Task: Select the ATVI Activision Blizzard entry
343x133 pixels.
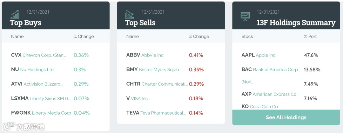Action: pyautogui.click(x=37, y=84)
